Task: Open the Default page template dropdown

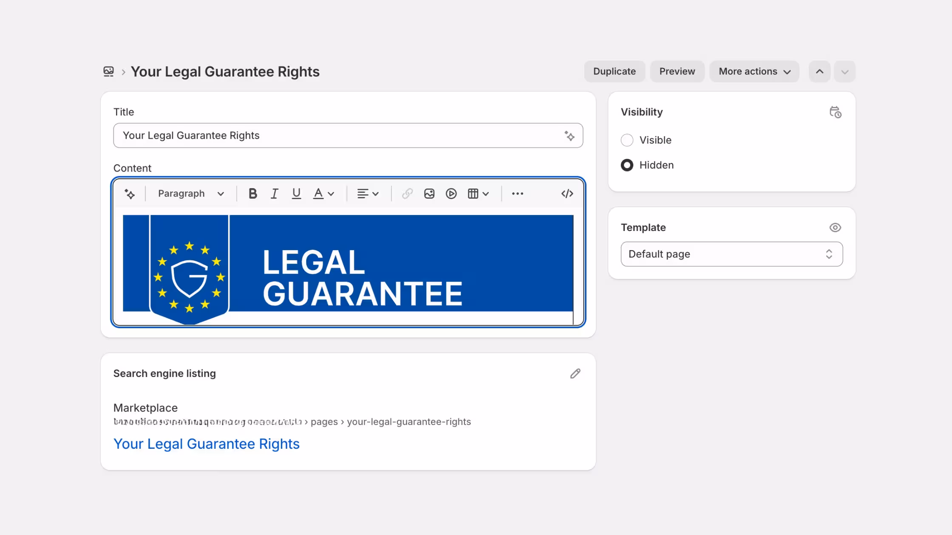Action: coord(731,254)
